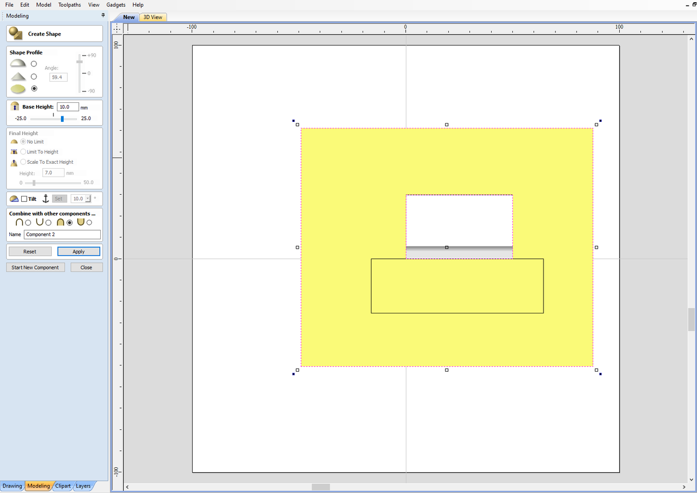Click the tilt Set button

coord(59,199)
